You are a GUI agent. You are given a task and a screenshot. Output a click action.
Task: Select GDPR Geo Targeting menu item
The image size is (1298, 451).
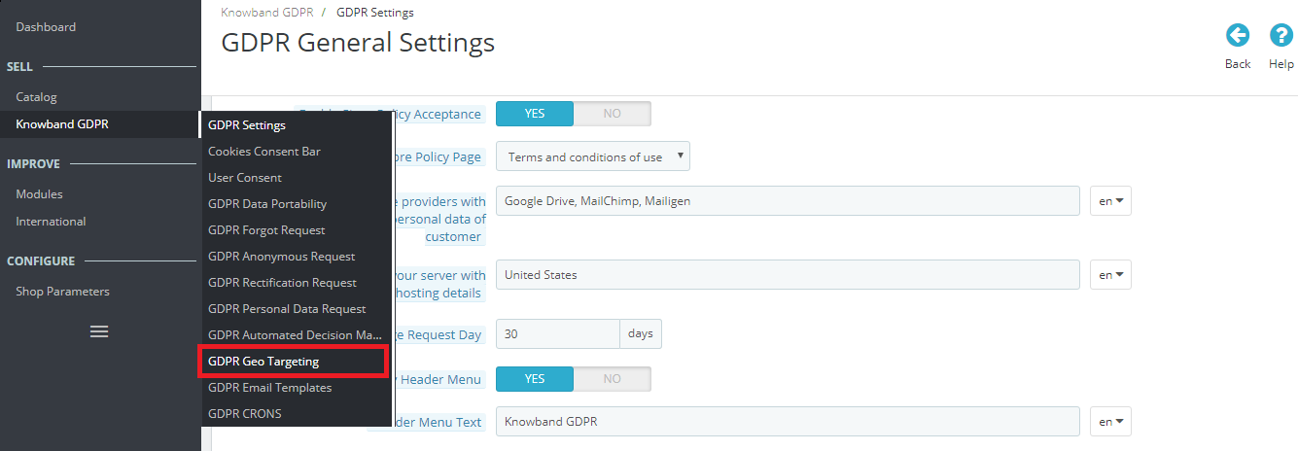tap(263, 362)
